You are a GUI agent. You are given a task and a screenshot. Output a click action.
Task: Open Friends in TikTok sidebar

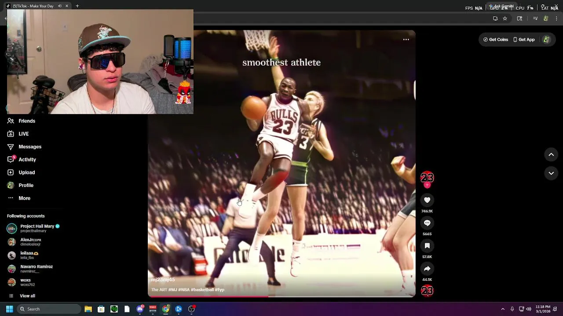click(x=21, y=121)
